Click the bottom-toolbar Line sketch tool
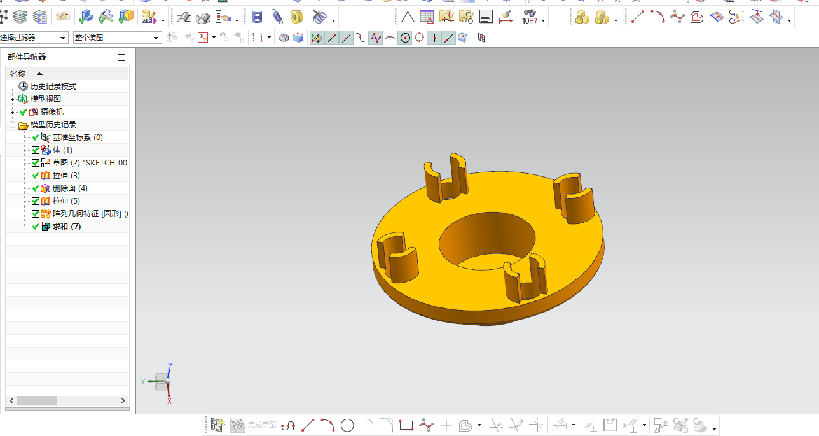Screen dimensions: 819x436 click(308, 425)
